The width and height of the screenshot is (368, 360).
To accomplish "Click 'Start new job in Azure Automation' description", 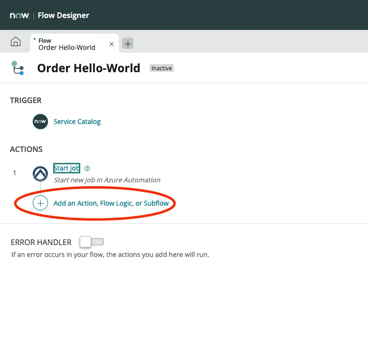I will point(107,180).
